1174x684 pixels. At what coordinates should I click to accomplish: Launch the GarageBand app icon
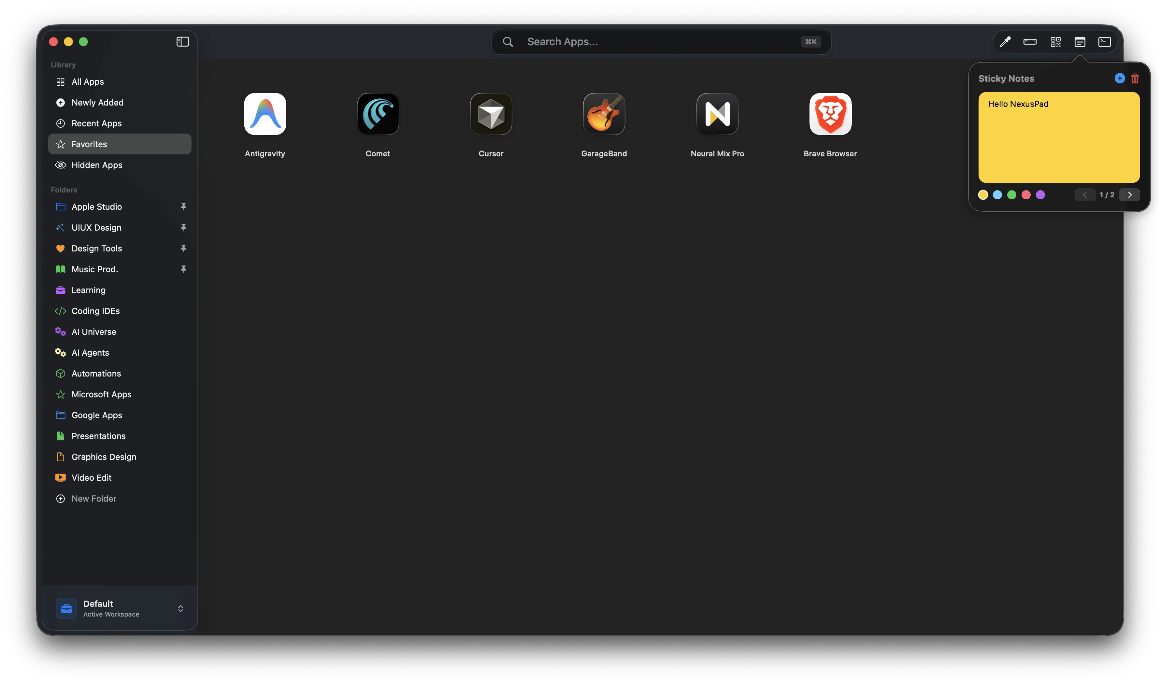click(604, 114)
